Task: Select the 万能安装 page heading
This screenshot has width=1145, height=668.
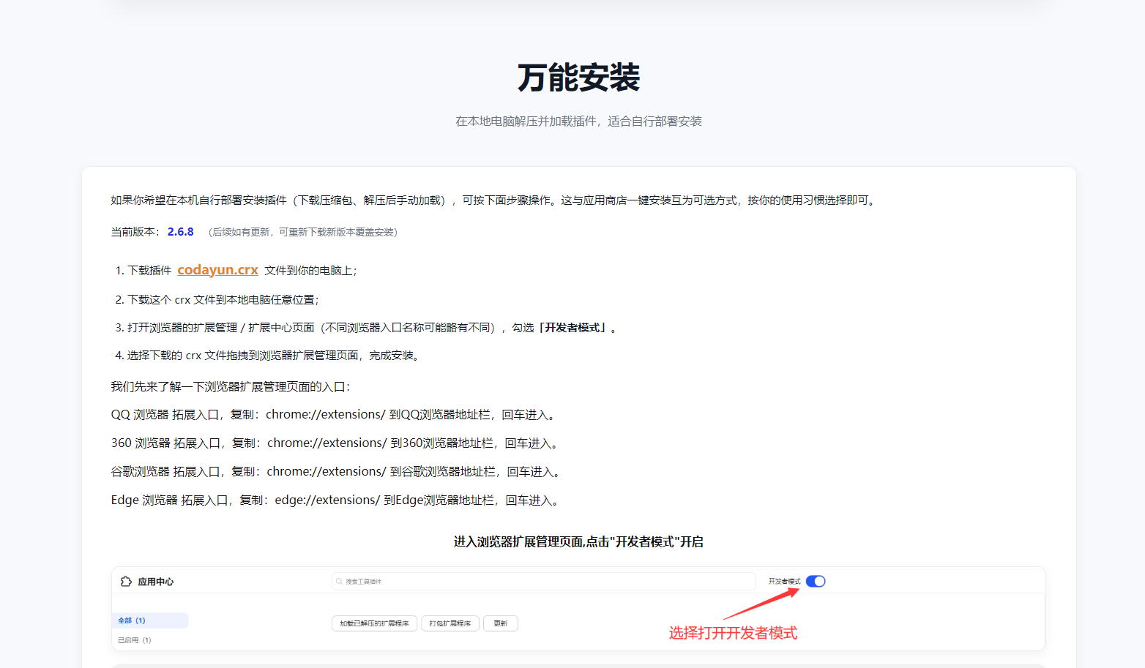Action: coord(578,78)
